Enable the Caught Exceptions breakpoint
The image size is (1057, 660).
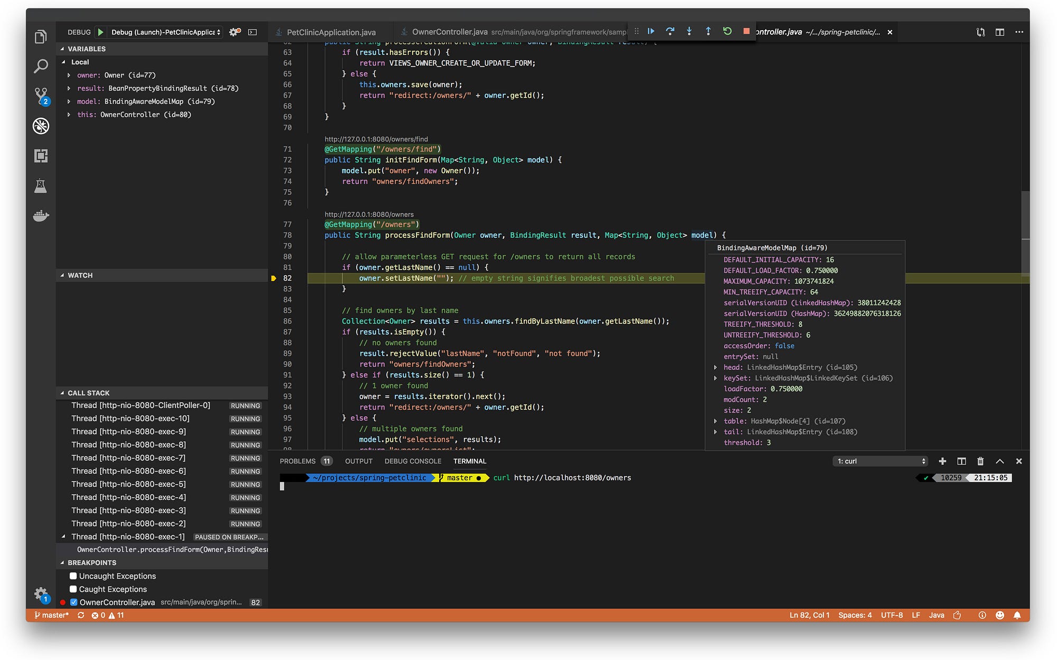72,589
